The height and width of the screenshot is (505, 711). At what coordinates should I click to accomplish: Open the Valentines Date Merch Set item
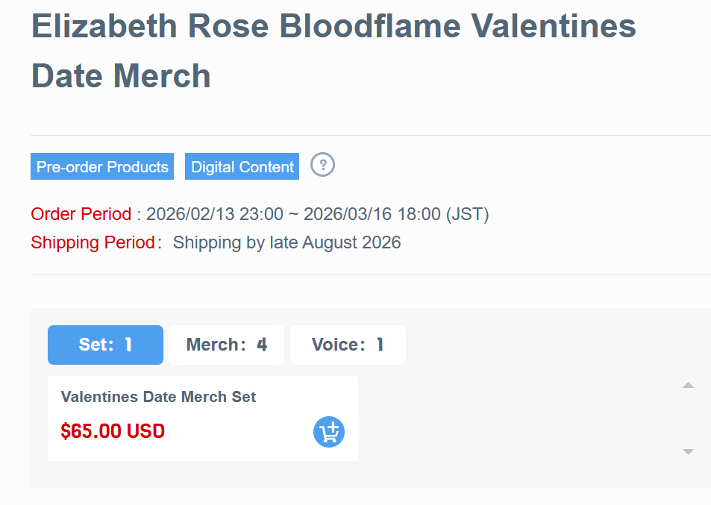(x=158, y=397)
